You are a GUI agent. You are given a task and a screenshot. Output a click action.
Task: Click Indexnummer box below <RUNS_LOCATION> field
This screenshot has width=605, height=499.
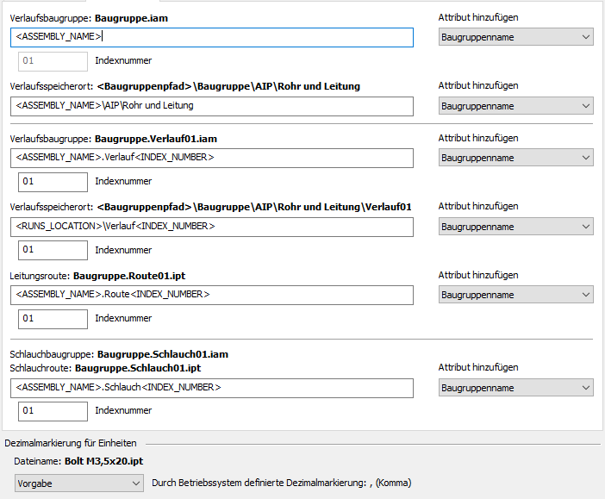point(53,250)
